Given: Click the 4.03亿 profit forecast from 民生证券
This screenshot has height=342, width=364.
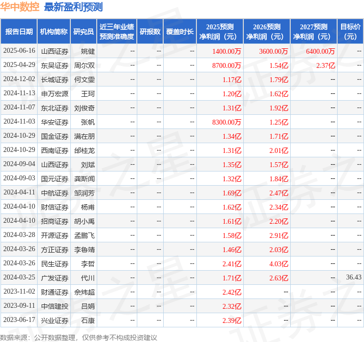Looking at the screenshot, I should pyautogui.click(x=278, y=263).
